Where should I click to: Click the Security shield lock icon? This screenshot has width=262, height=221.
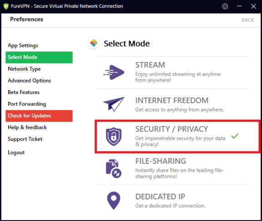click(x=114, y=136)
